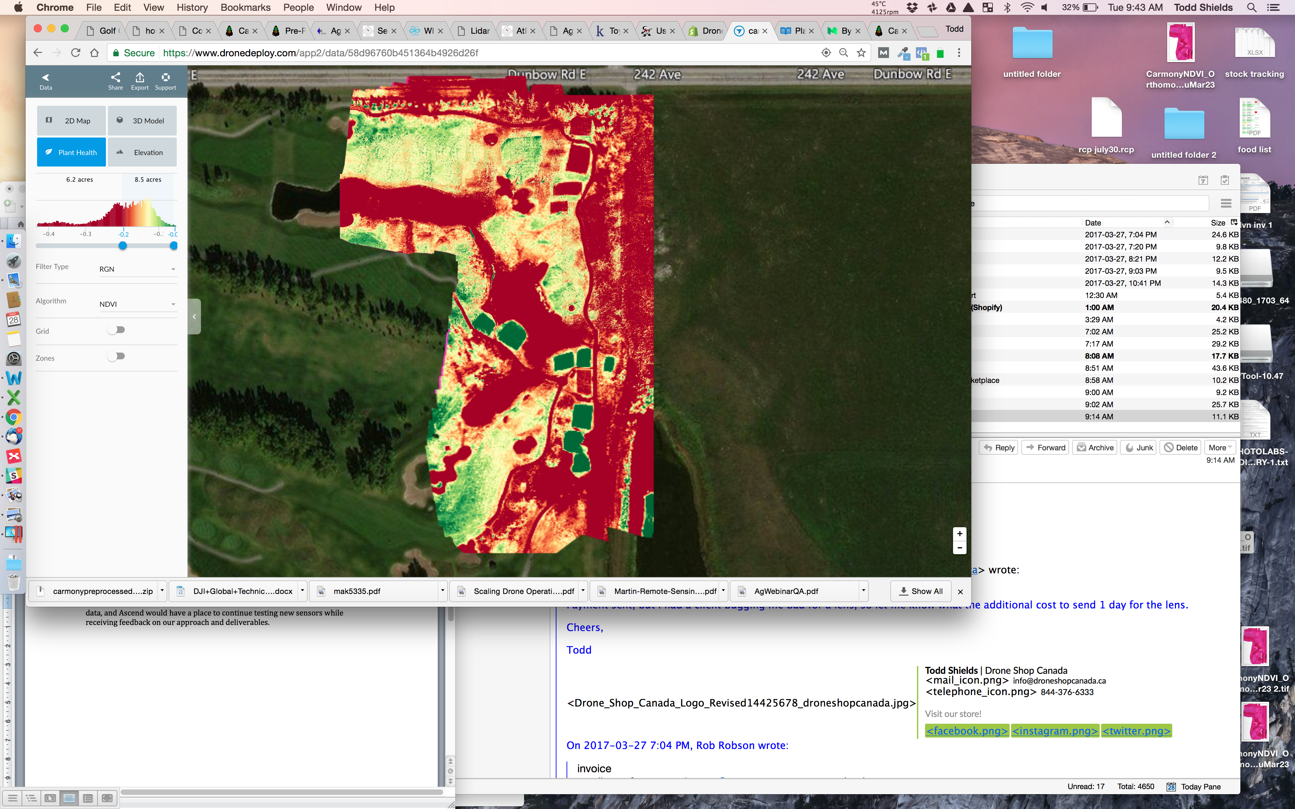Open the Filter Type RGN dropdown
1295x809 pixels.
click(x=138, y=269)
